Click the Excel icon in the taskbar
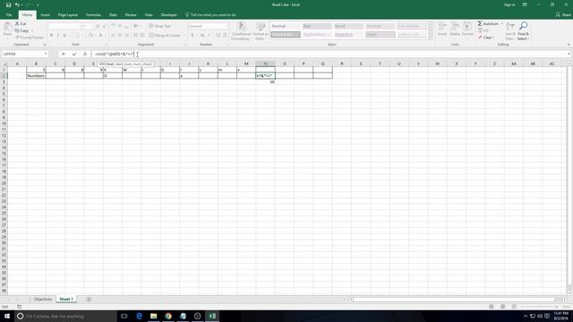Screen dimensions: 573x322 point(212,316)
